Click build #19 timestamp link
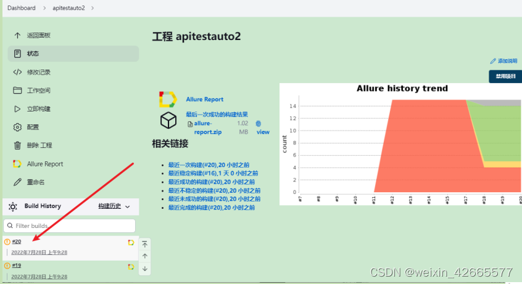Viewport: 522px width, 284px height. pyautogui.click(x=39, y=277)
